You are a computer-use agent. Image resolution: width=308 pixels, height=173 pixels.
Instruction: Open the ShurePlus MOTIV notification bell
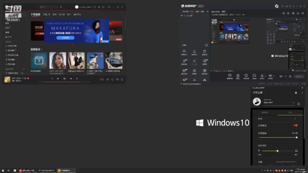[x=296, y=93]
